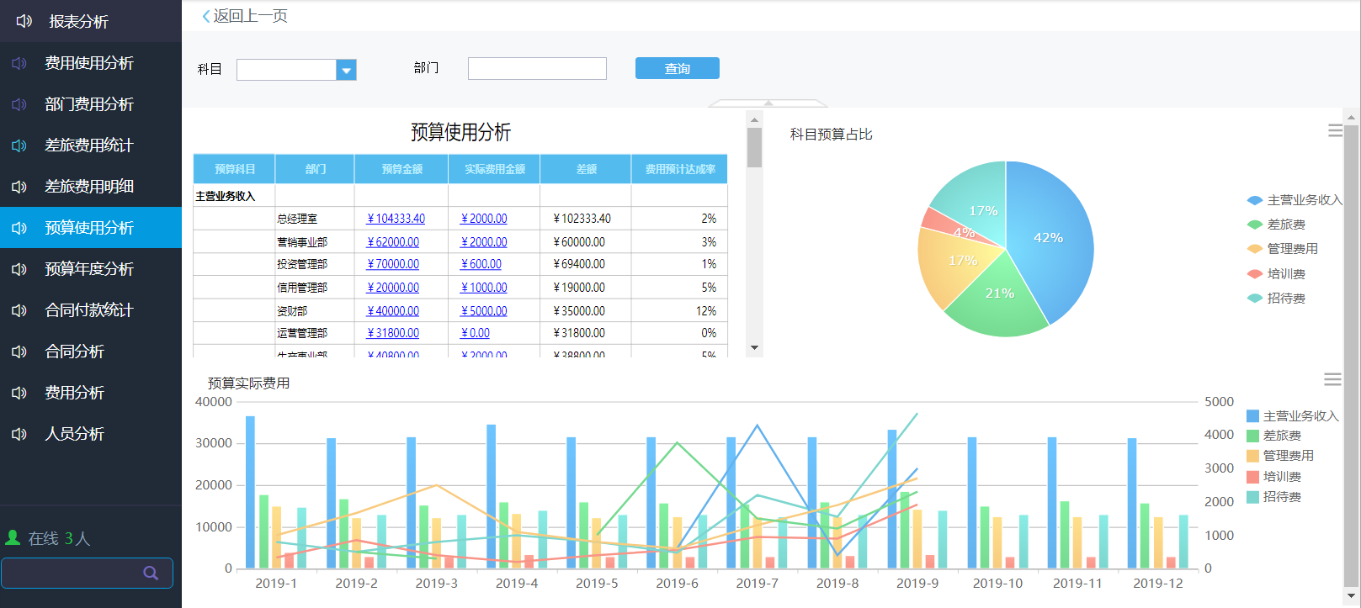Open the pie chart hamburger menu icon
The image size is (1361, 608).
pyautogui.click(x=1335, y=131)
